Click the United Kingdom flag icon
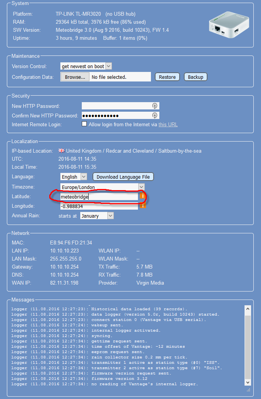The image size is (261, 399). (62, 151)
